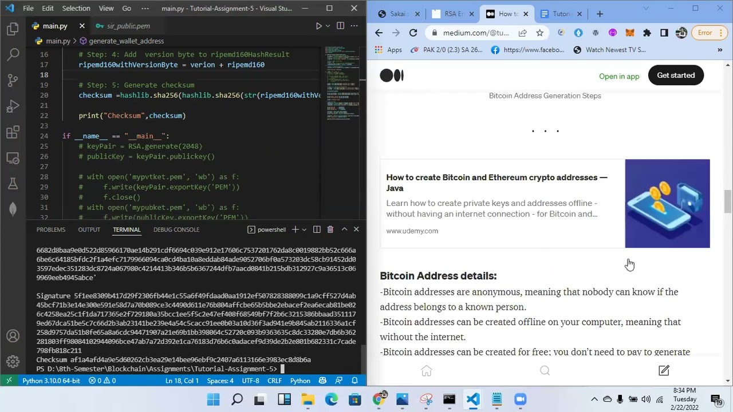Split the terminal panel
The width and height of the screenshot is (733, 412).
[x=317, y=229]
